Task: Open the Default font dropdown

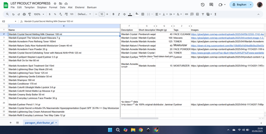Action: click(x=84, y=14)
